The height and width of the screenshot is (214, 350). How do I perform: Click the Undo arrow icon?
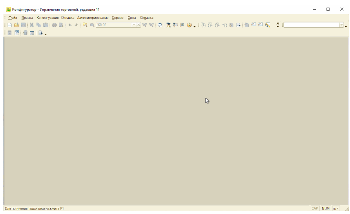70,25
